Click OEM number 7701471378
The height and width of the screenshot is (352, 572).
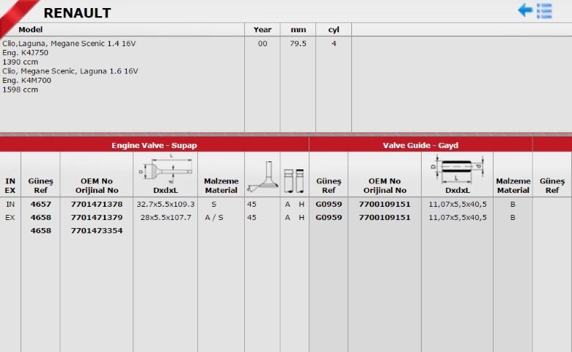point(97,205)
